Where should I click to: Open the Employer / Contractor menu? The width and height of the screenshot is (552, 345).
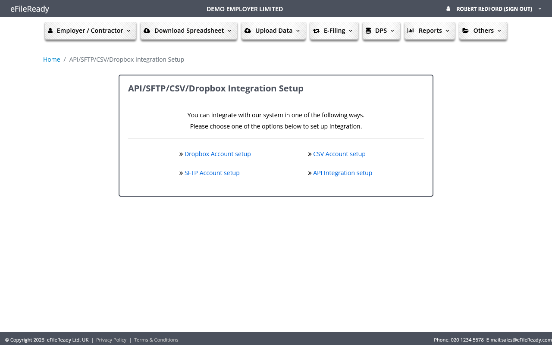pos(91,31)
